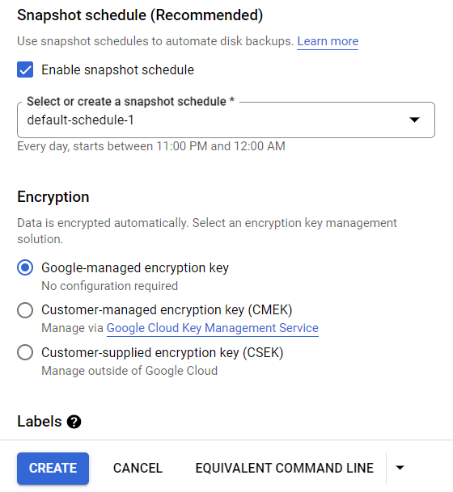
Task: Click the Labels section heading
Action: (x=40, y=422)
